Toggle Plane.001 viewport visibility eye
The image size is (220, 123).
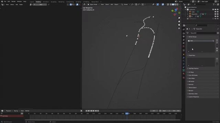[x=216, y=14]
